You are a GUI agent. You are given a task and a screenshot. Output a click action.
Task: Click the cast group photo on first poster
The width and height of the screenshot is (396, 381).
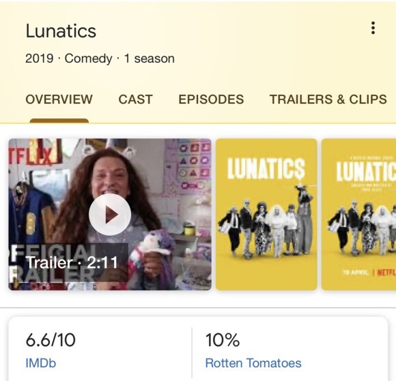[x=266, y=221]
